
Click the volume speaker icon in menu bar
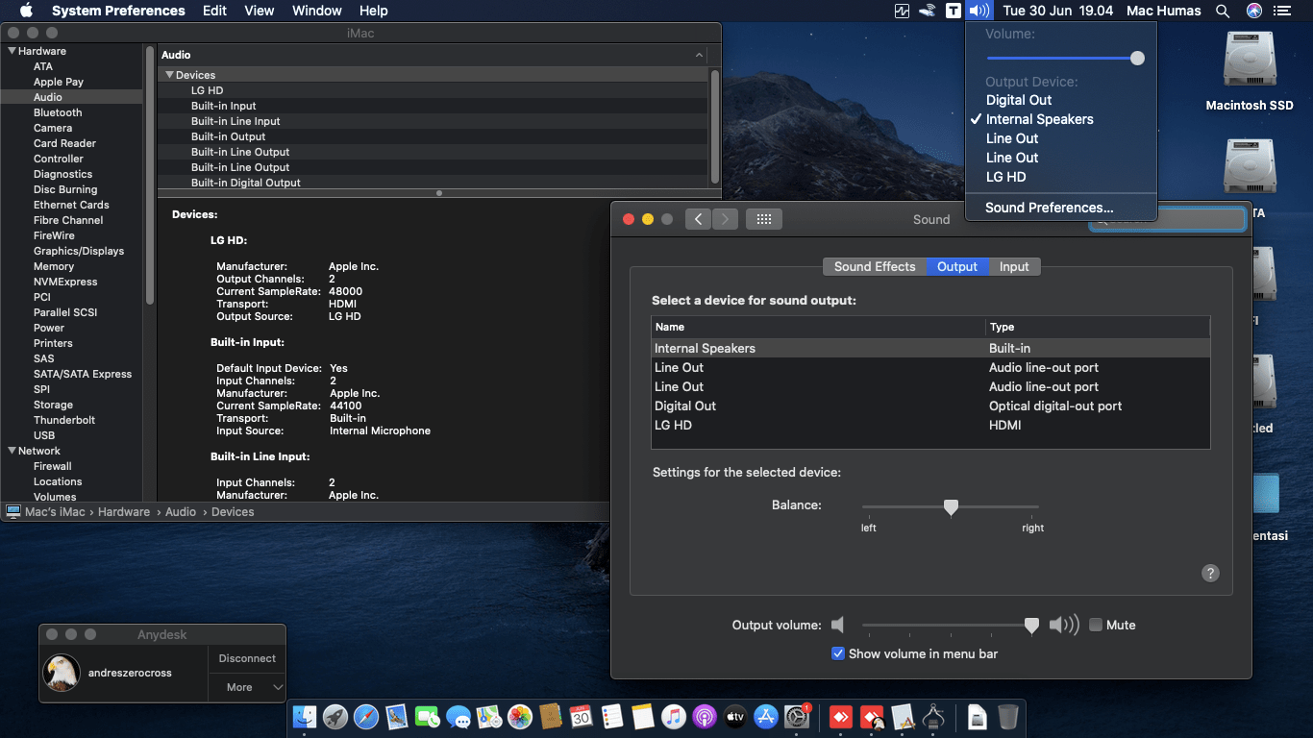(x=979, y=11)
